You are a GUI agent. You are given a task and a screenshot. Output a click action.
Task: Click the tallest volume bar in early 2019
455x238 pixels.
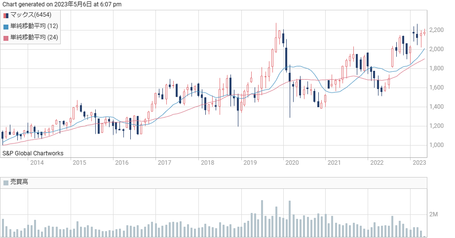tap(262, 219)
